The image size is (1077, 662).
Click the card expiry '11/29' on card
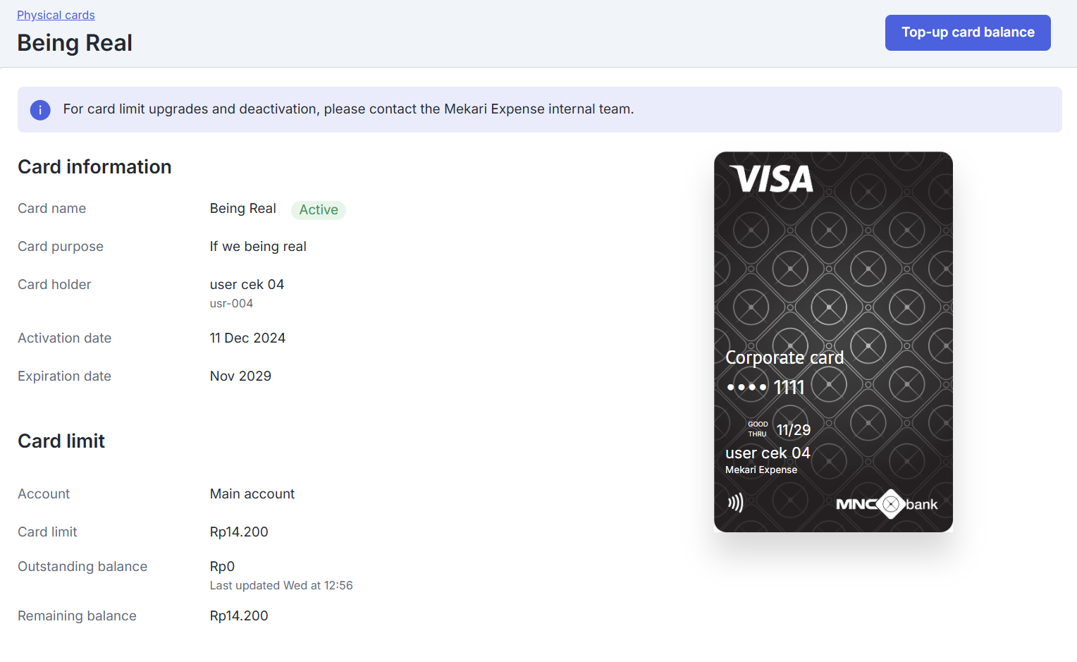coord(793,430)
